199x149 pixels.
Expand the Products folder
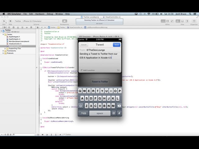3,53
